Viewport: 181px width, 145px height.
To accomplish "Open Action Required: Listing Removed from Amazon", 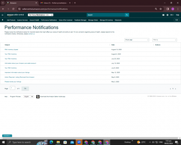I will coord(20,77).
